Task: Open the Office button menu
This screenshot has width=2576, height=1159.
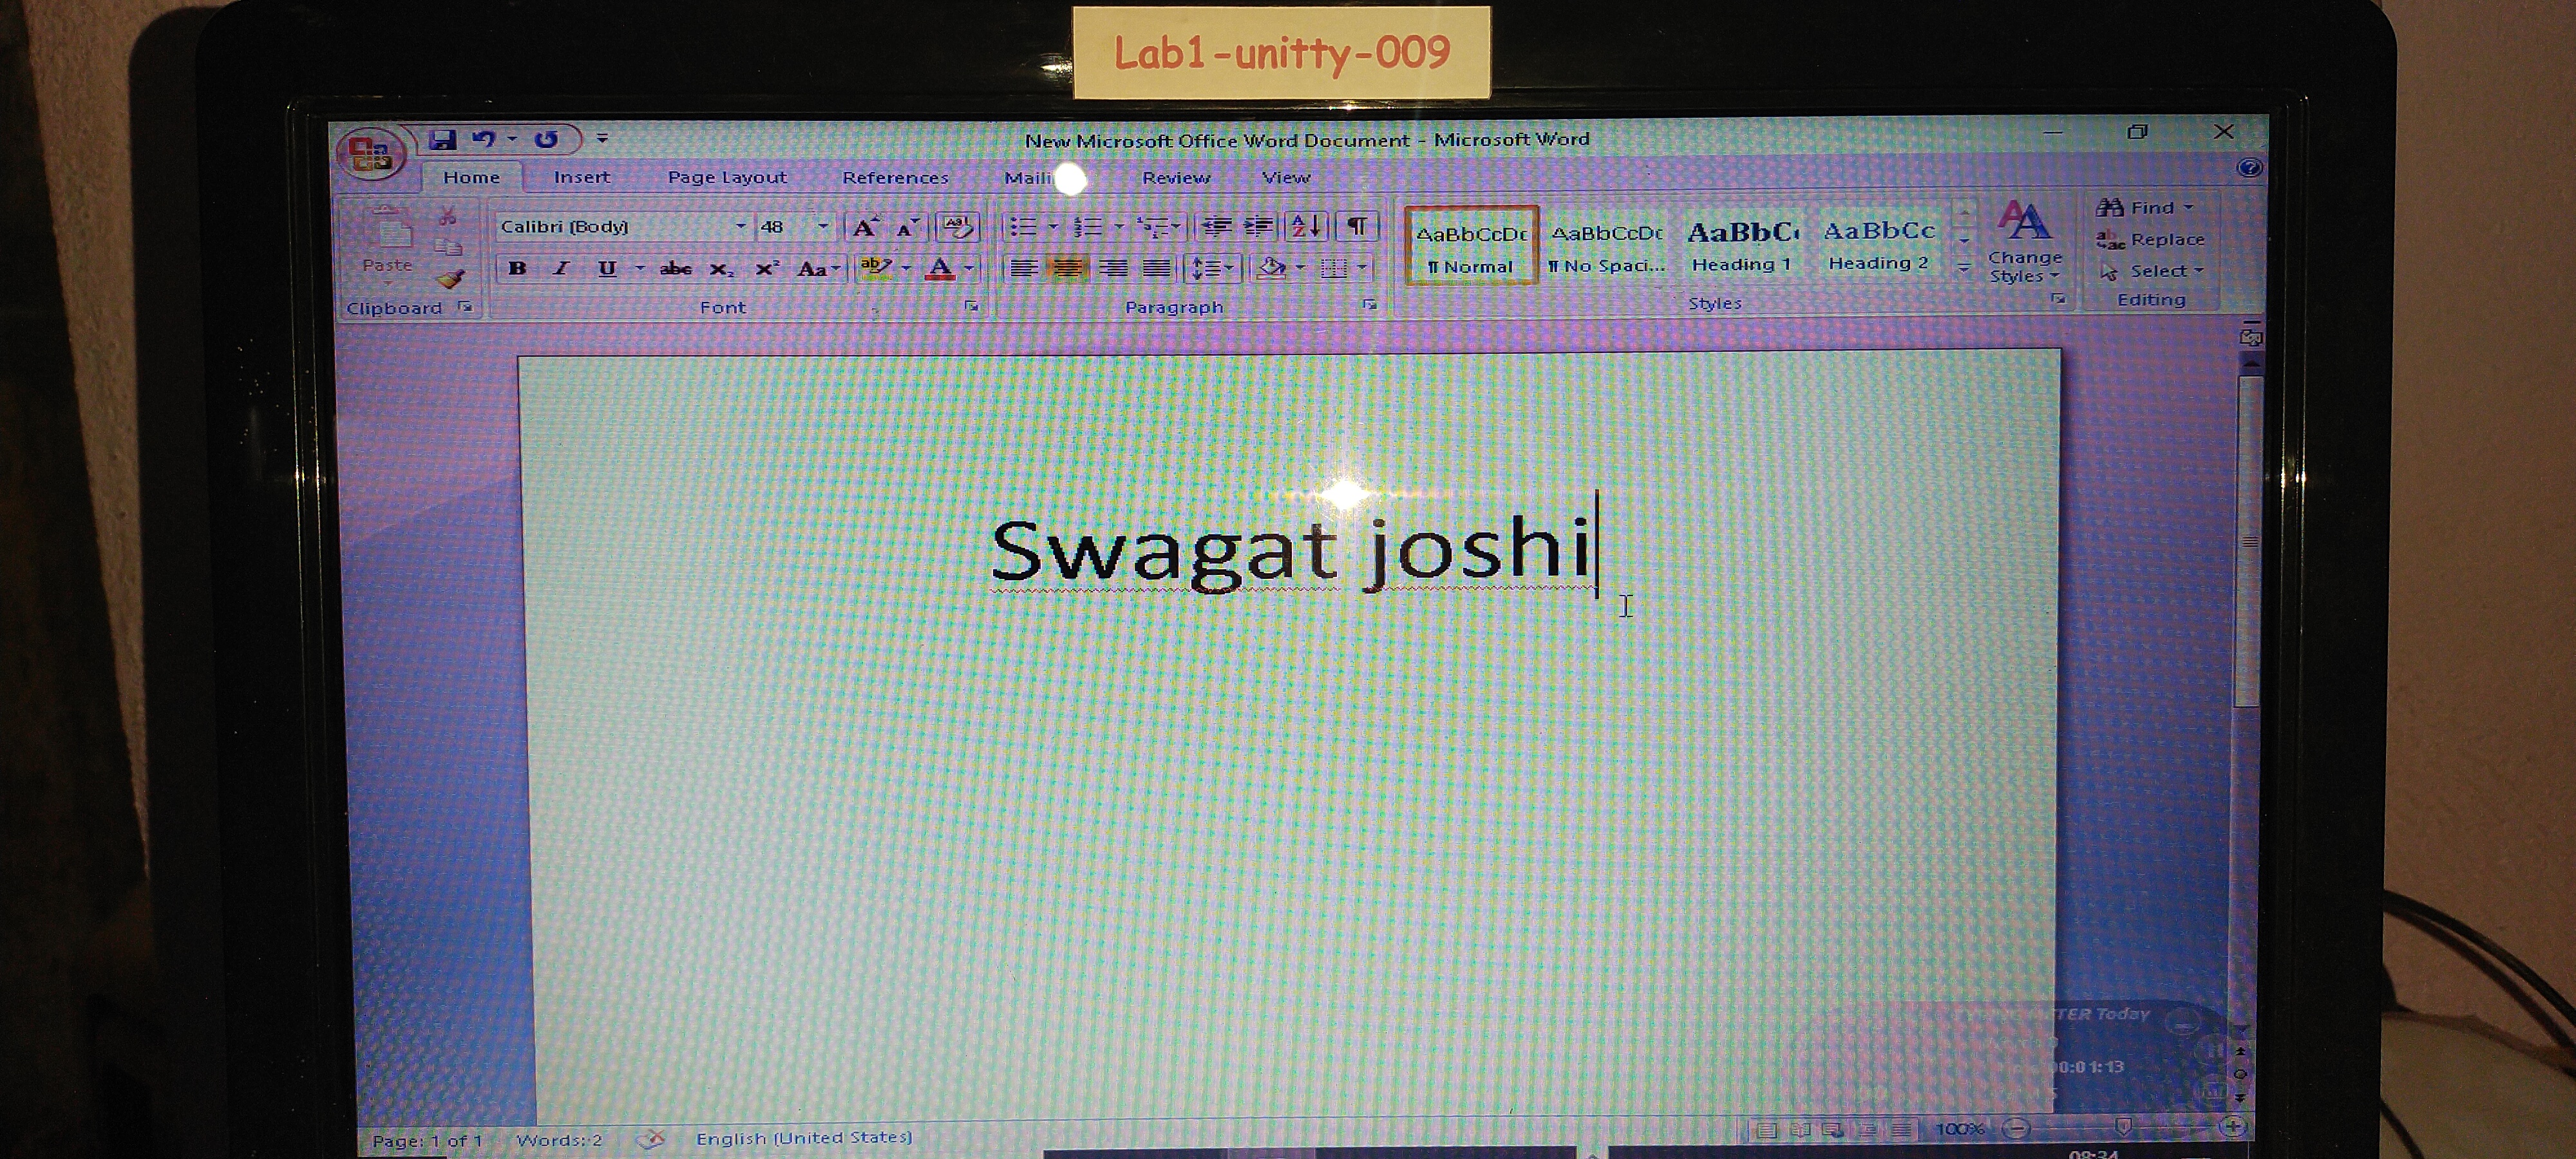Action: coord(370,154)
